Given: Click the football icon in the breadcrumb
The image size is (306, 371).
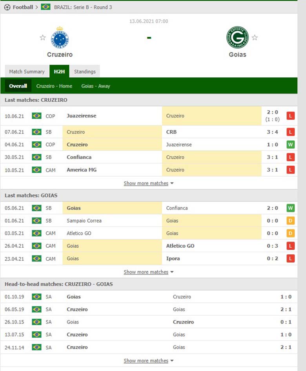Looking at the screenshot, I should 7,7.
